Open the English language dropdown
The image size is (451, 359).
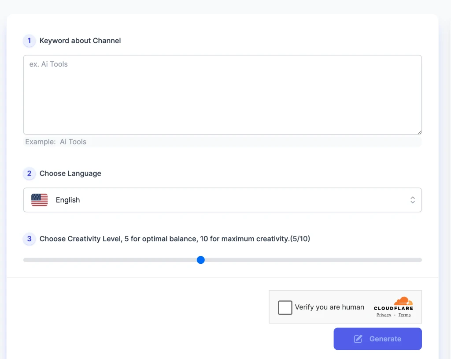coord(222,200)
